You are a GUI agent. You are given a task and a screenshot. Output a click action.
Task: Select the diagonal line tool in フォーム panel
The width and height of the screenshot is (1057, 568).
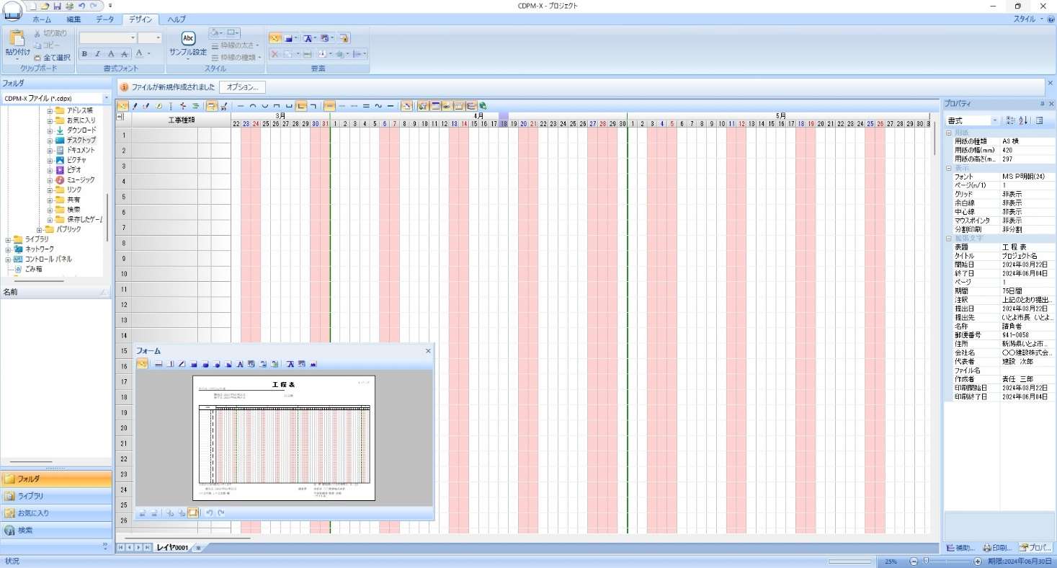(182, 364)
